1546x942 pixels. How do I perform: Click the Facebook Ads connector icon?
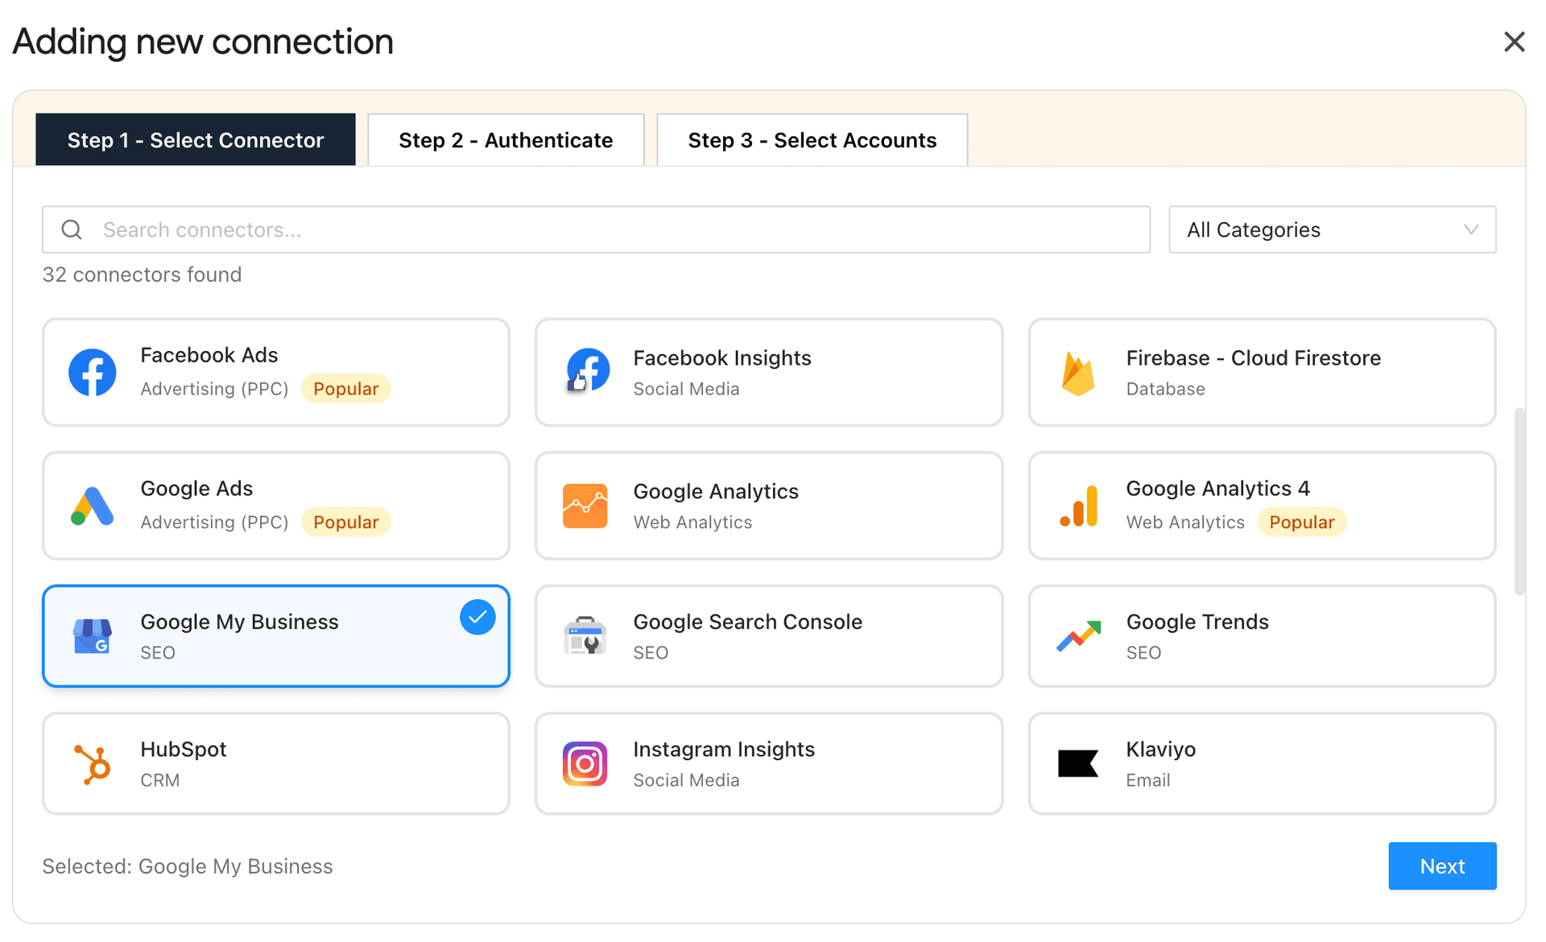click(92, 372)
